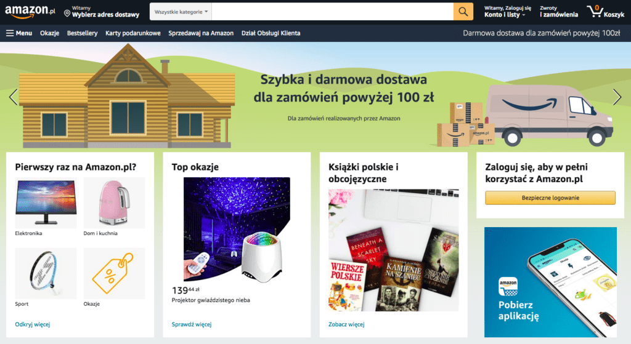Select Karty podarunkowe in the nav bar
Viewport: 631px width, 344px height.
pyautogui.click(x=133, y=33)
